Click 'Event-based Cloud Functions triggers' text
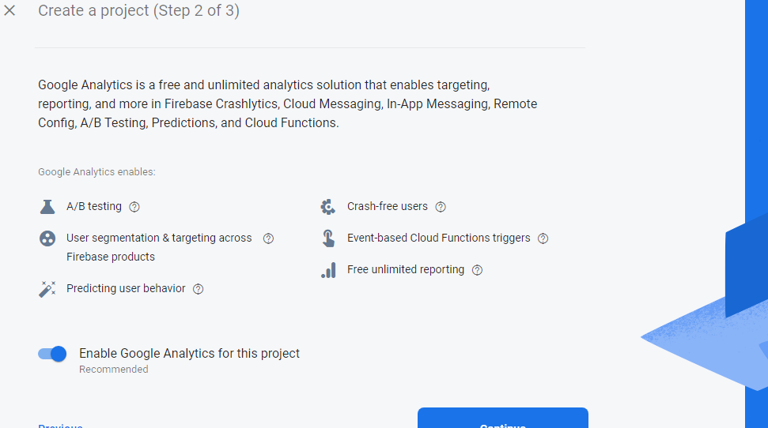The width and height of the screenshot is (768, 428). click(x=439, y=238)
